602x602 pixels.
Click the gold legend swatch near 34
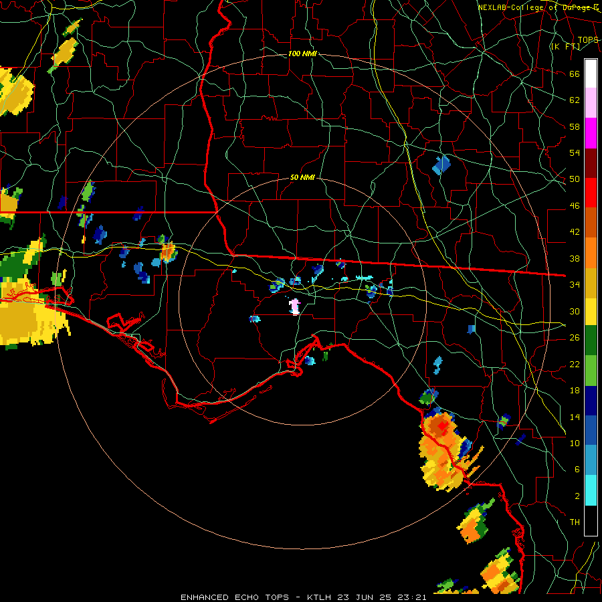pos(591,283)
